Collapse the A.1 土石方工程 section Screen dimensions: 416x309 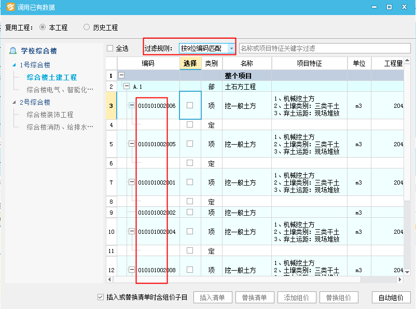(127, 87)
